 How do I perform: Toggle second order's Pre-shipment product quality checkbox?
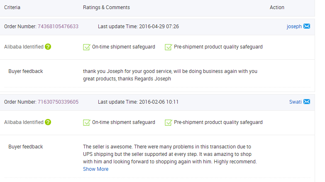pyautogui.click(x=169, y=123)
